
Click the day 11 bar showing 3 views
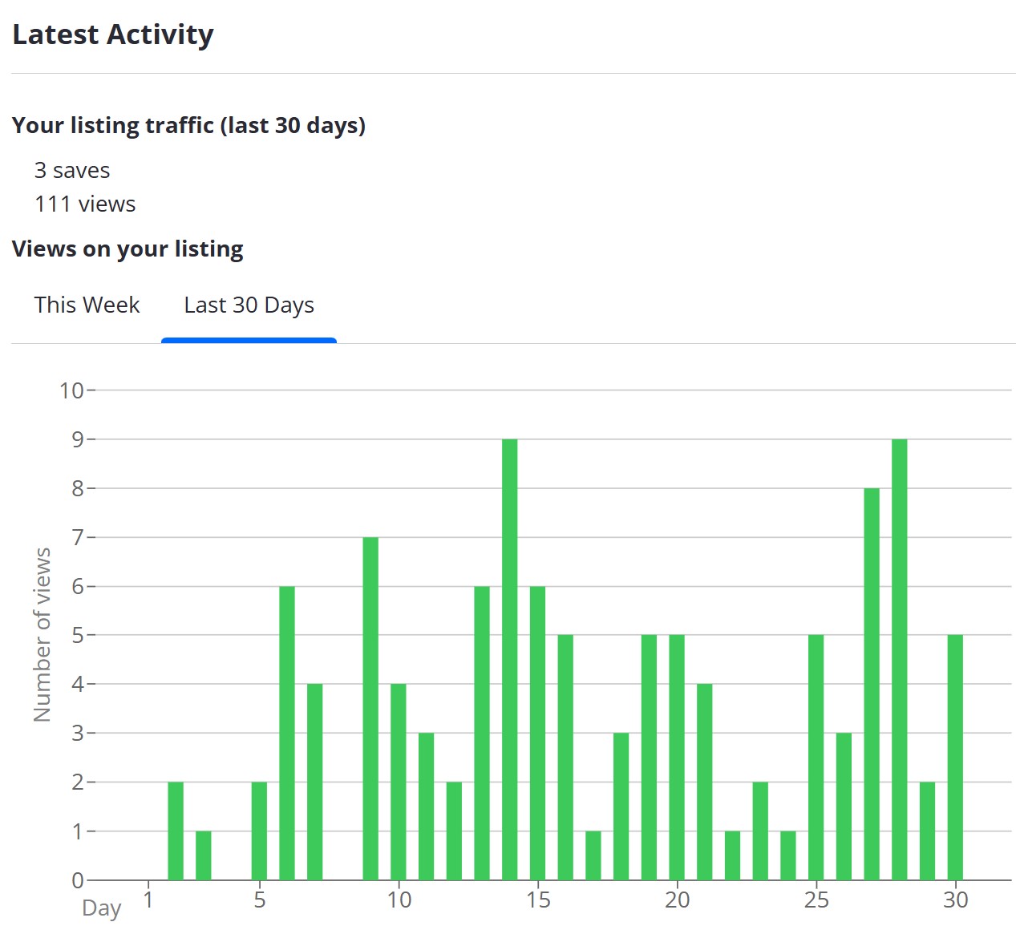pos(426,807)
